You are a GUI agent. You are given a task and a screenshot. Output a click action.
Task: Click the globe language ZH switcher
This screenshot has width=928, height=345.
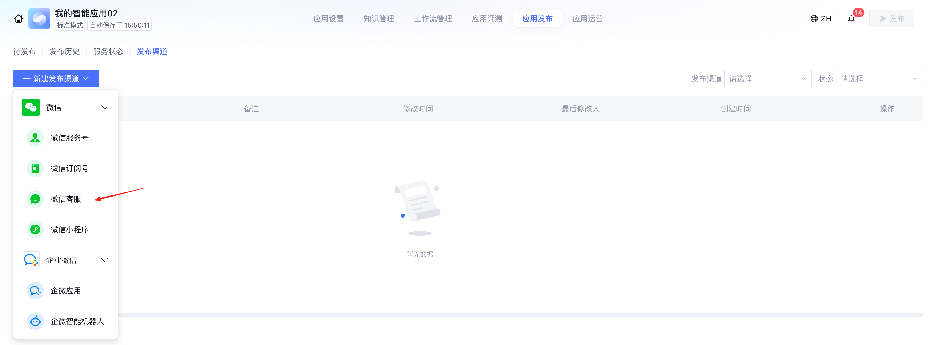click(821, 19)
